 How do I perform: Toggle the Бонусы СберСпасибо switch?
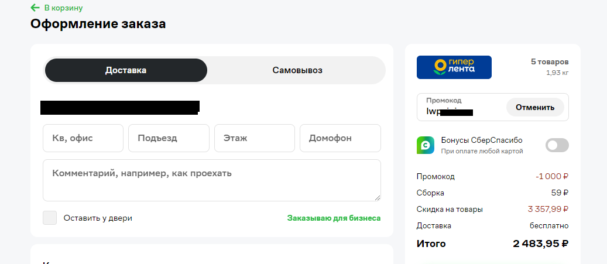tap(557, 145)
